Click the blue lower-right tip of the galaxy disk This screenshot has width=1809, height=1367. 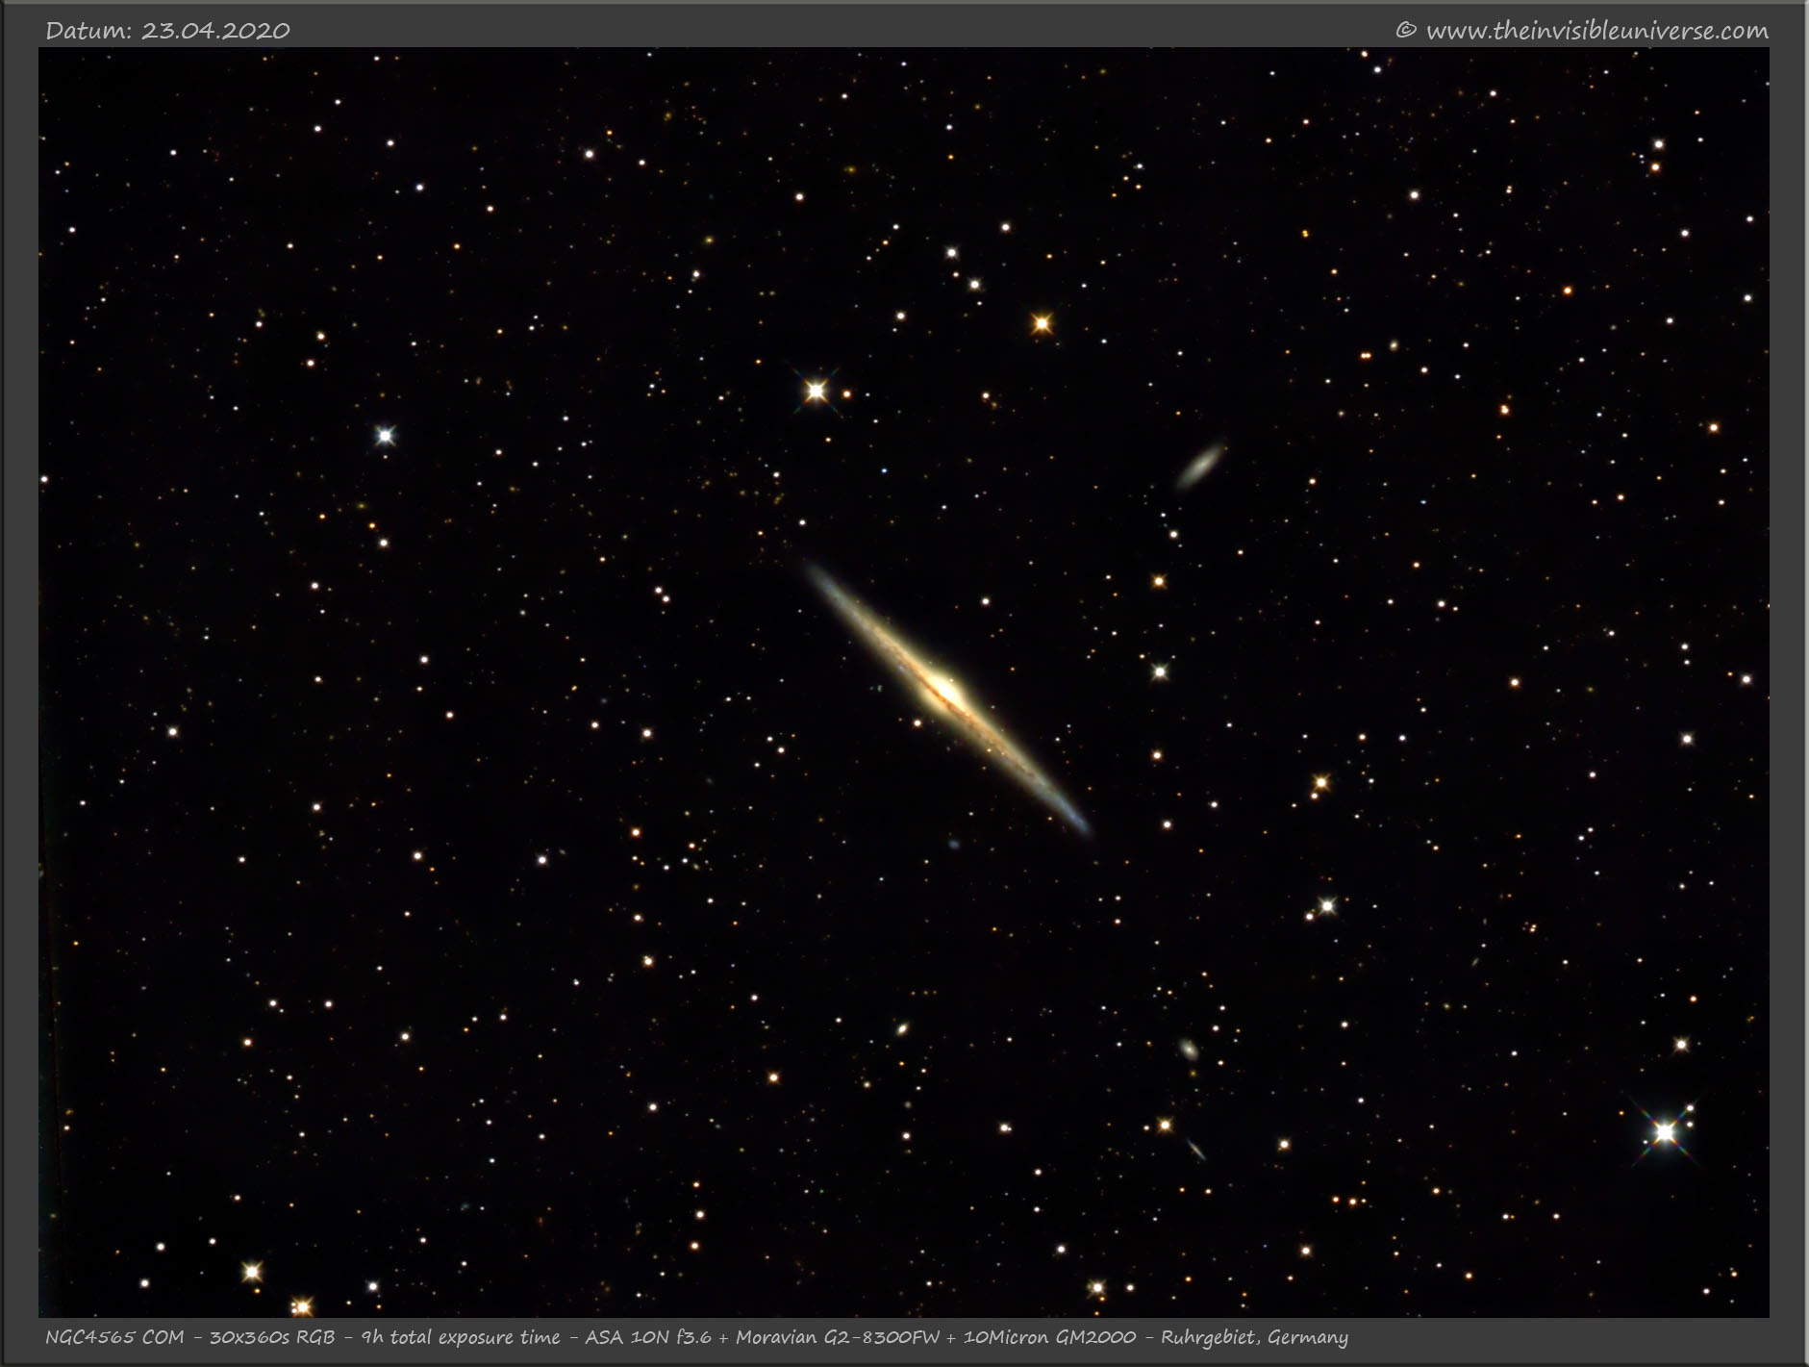pyautogui.click(x=1078, y=821)
